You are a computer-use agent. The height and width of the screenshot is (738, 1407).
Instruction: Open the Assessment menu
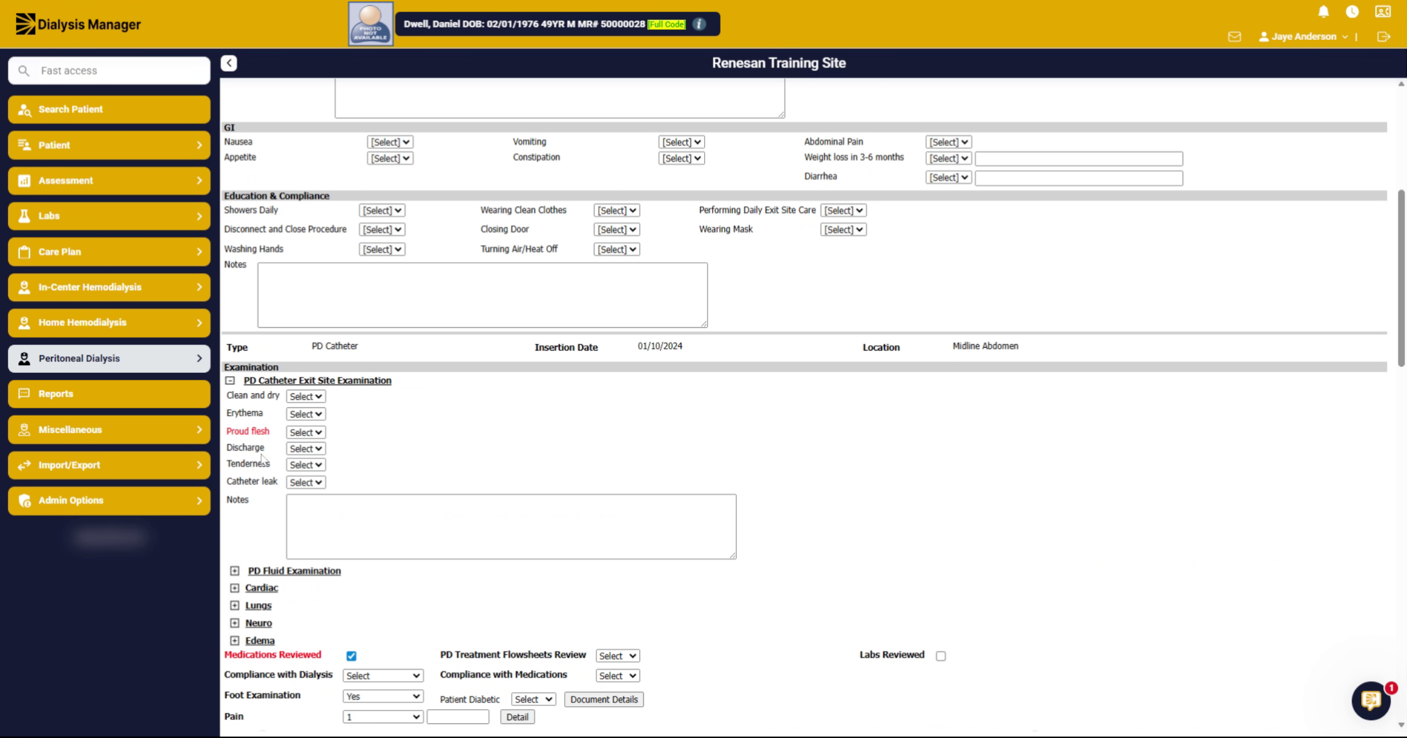click(109, 181)
